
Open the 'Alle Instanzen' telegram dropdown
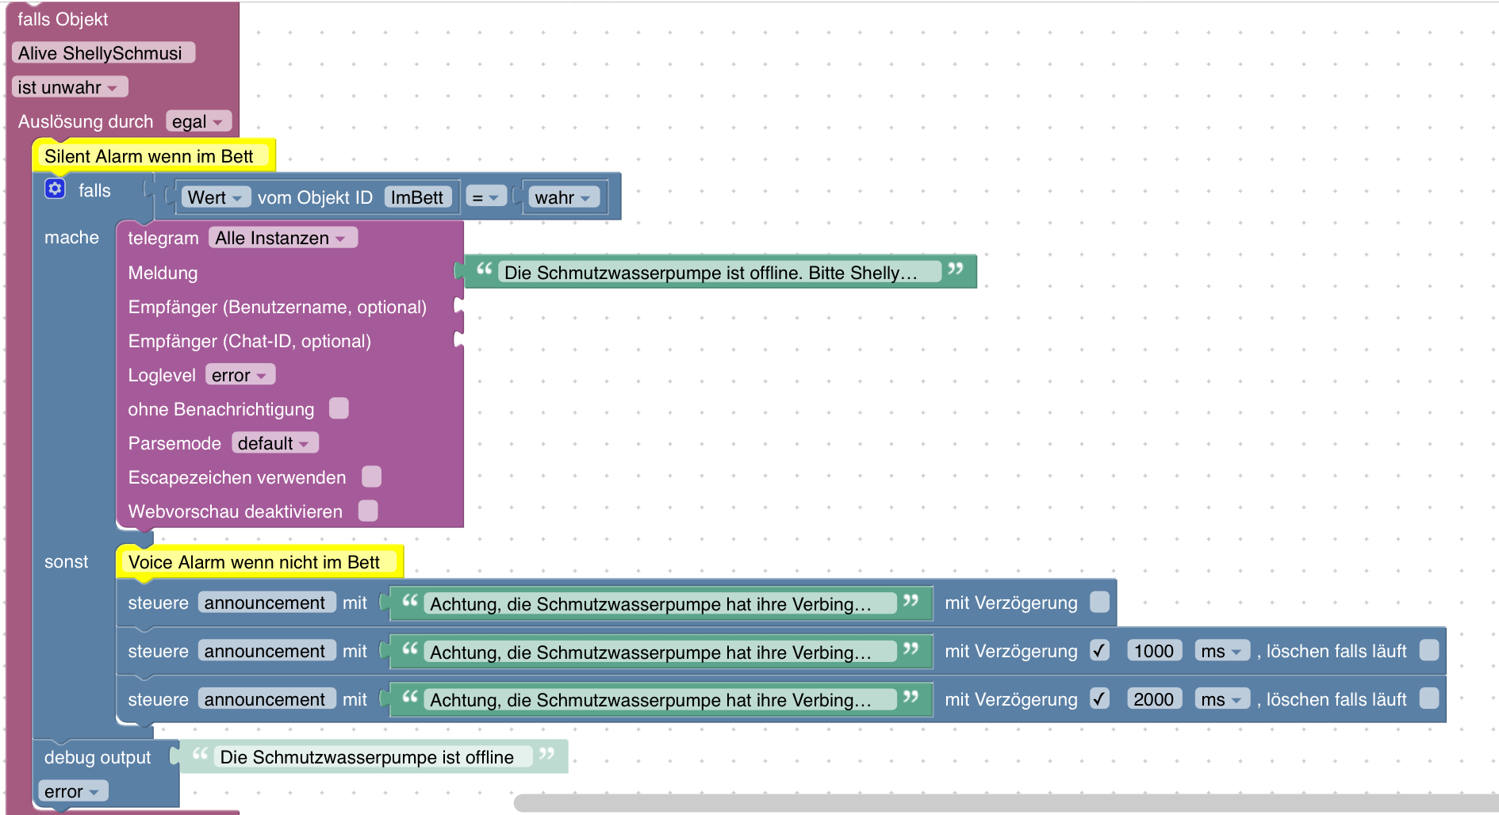283,238
